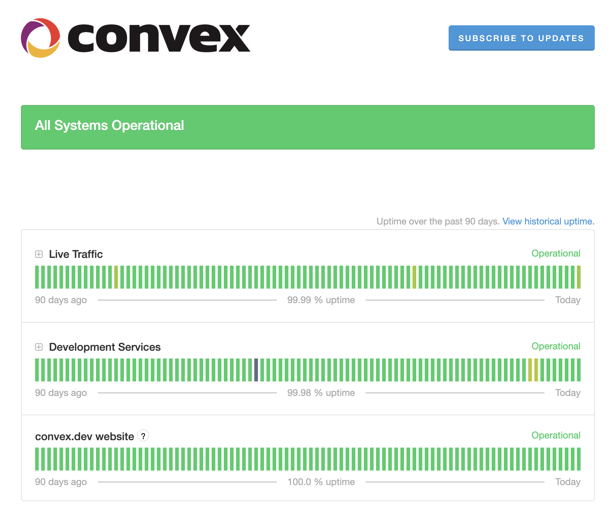
Task: Click the Live Traffic heading
Action: point(76,254)
